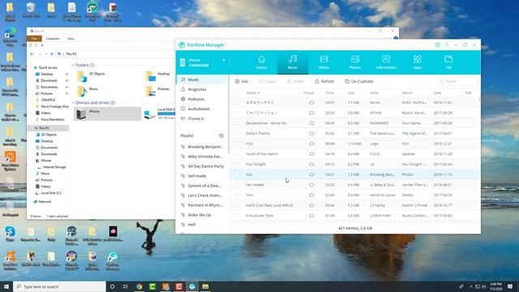This screenshot has width=519, height=292.
Task: Open Task View from the taskbar
Action: tap(126, 286)
